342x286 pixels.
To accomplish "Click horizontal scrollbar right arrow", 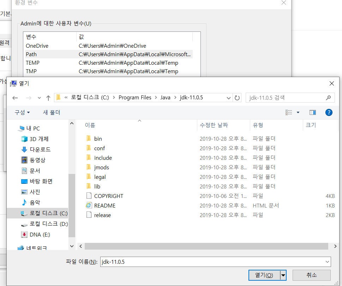I will coord(335,246).
